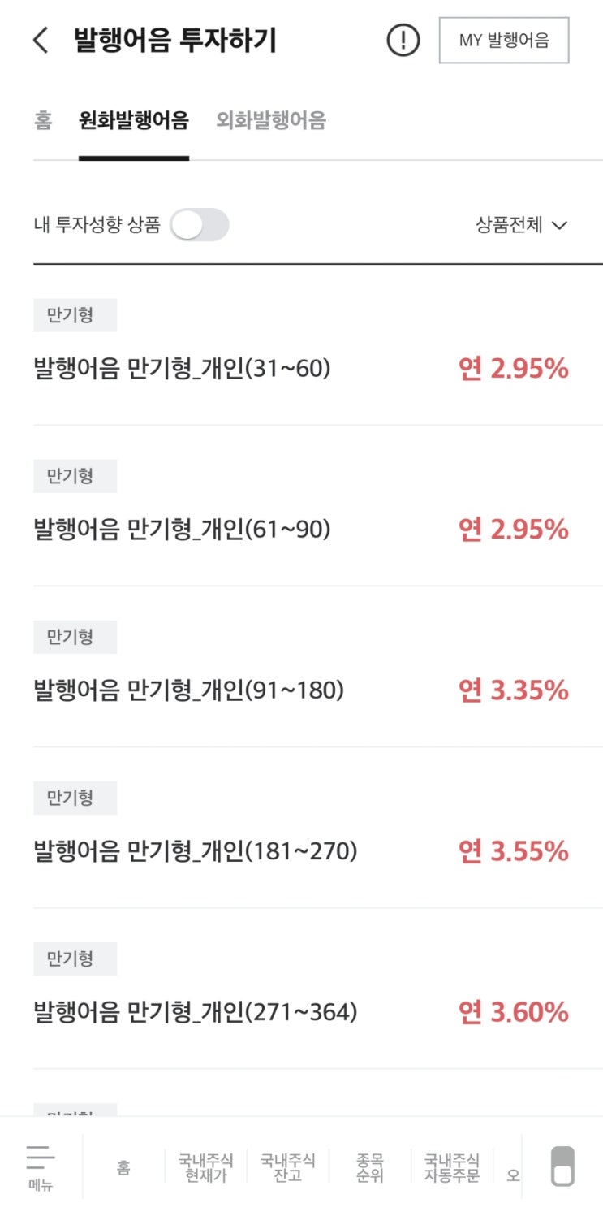Go to 홈 in bottom navigation
The width and height of the screenshot is (603, 1216).
pyautogui.click(x=123, y=1167)
